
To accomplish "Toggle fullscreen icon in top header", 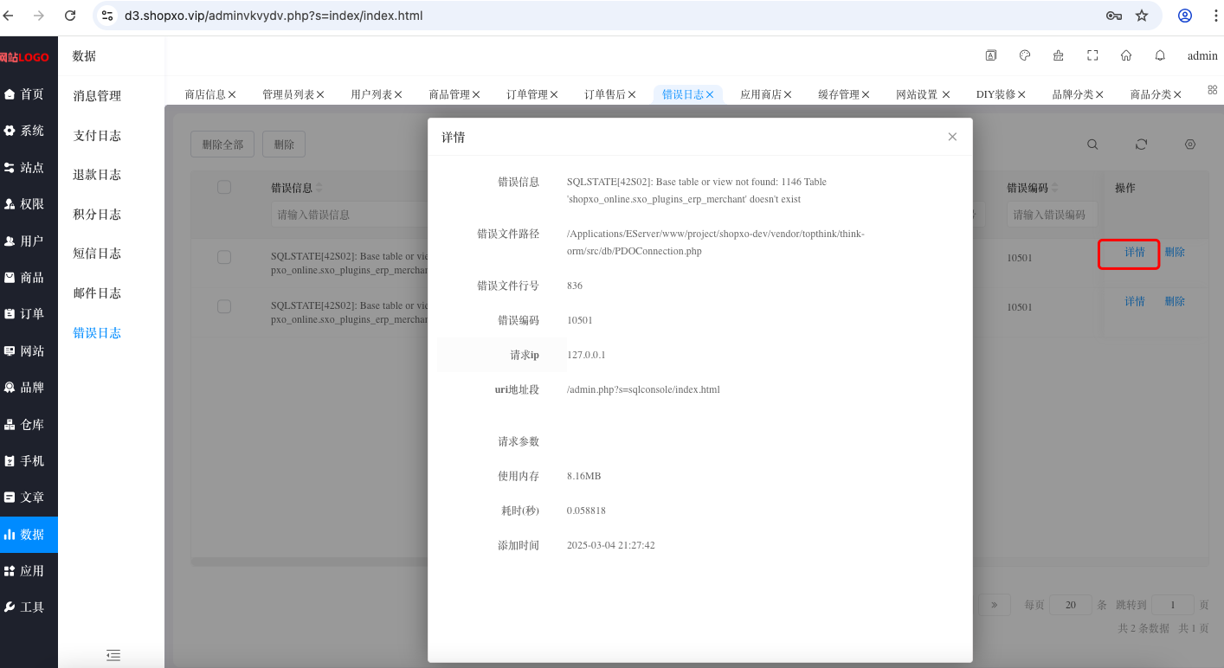I will pos(1092,55).
